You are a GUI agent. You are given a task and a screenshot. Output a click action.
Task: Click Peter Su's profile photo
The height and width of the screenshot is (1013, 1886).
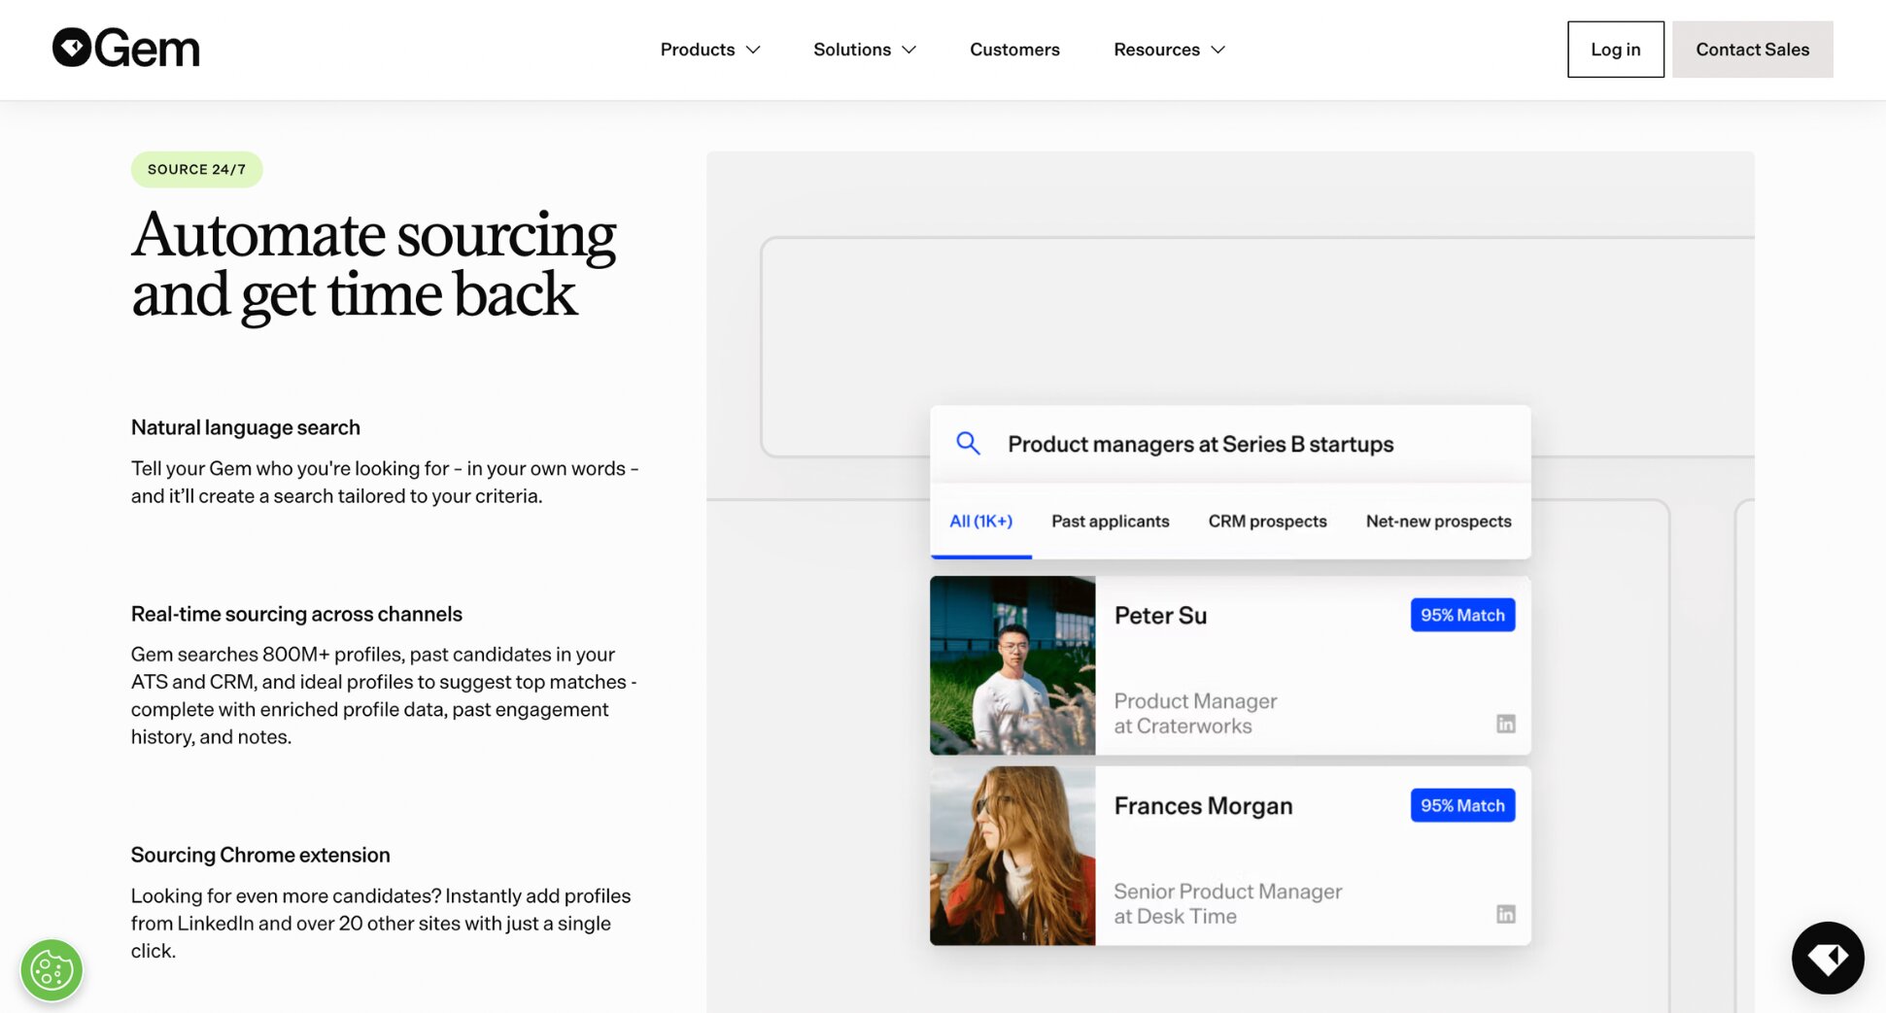(1012, 665)
